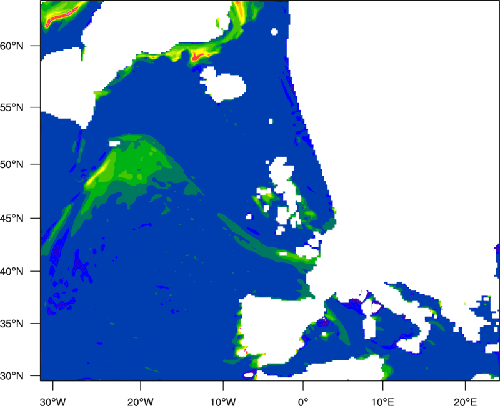Click the 10°W longitude label

(x=223, y=402)
